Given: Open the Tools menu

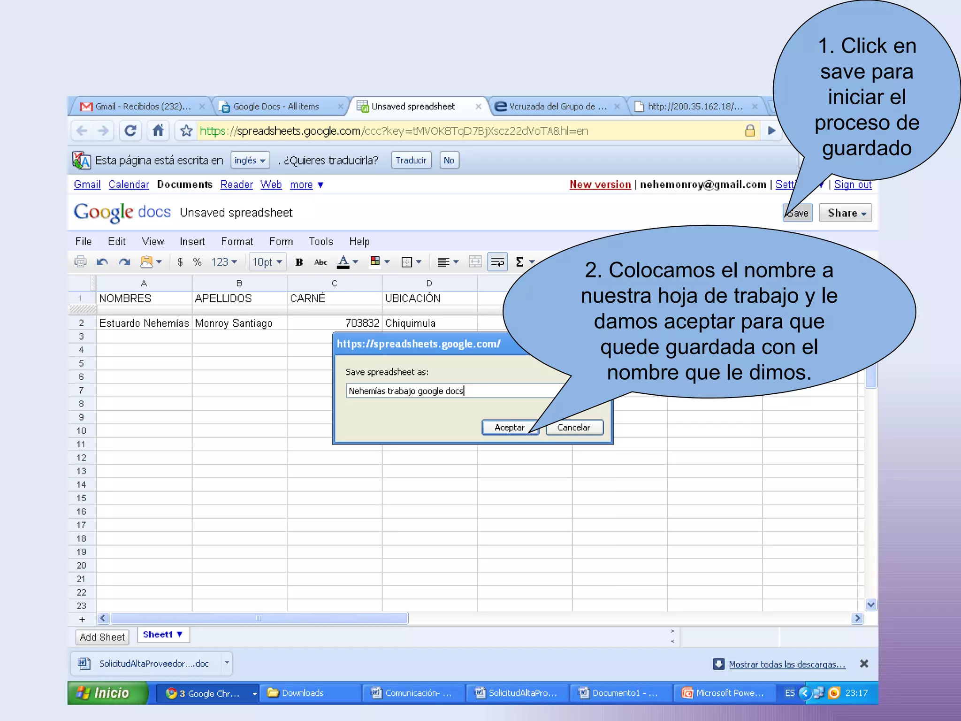Looking at the screenshot, I should (321, 241).
